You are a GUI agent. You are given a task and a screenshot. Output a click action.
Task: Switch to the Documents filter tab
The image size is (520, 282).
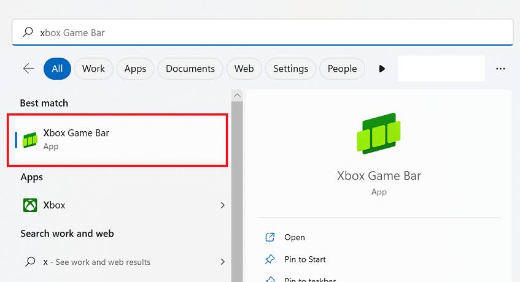pos(190,69)
